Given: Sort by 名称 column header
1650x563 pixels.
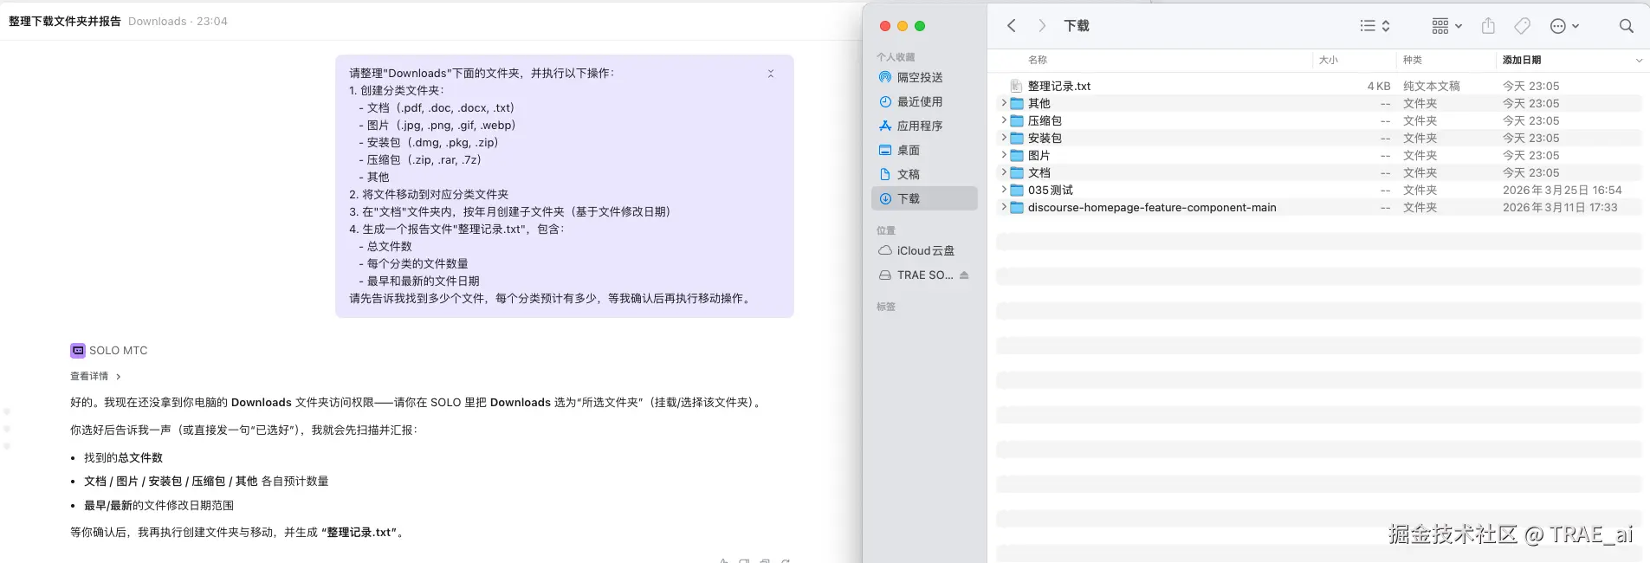Looking at the screenshot, I should pyautogui.click(x=1037, y=60).
